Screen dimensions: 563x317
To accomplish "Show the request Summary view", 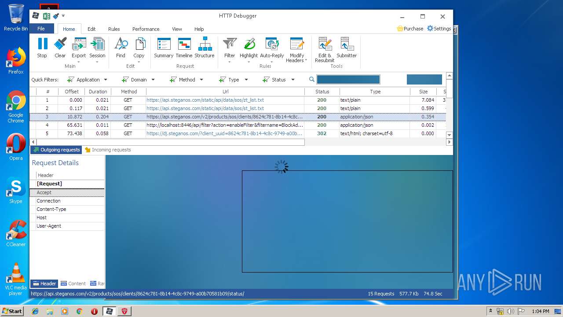I will click(164, 48).
